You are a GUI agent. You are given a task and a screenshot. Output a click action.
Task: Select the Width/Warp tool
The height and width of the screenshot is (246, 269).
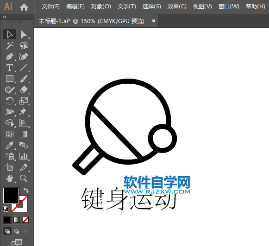[10, 112]
